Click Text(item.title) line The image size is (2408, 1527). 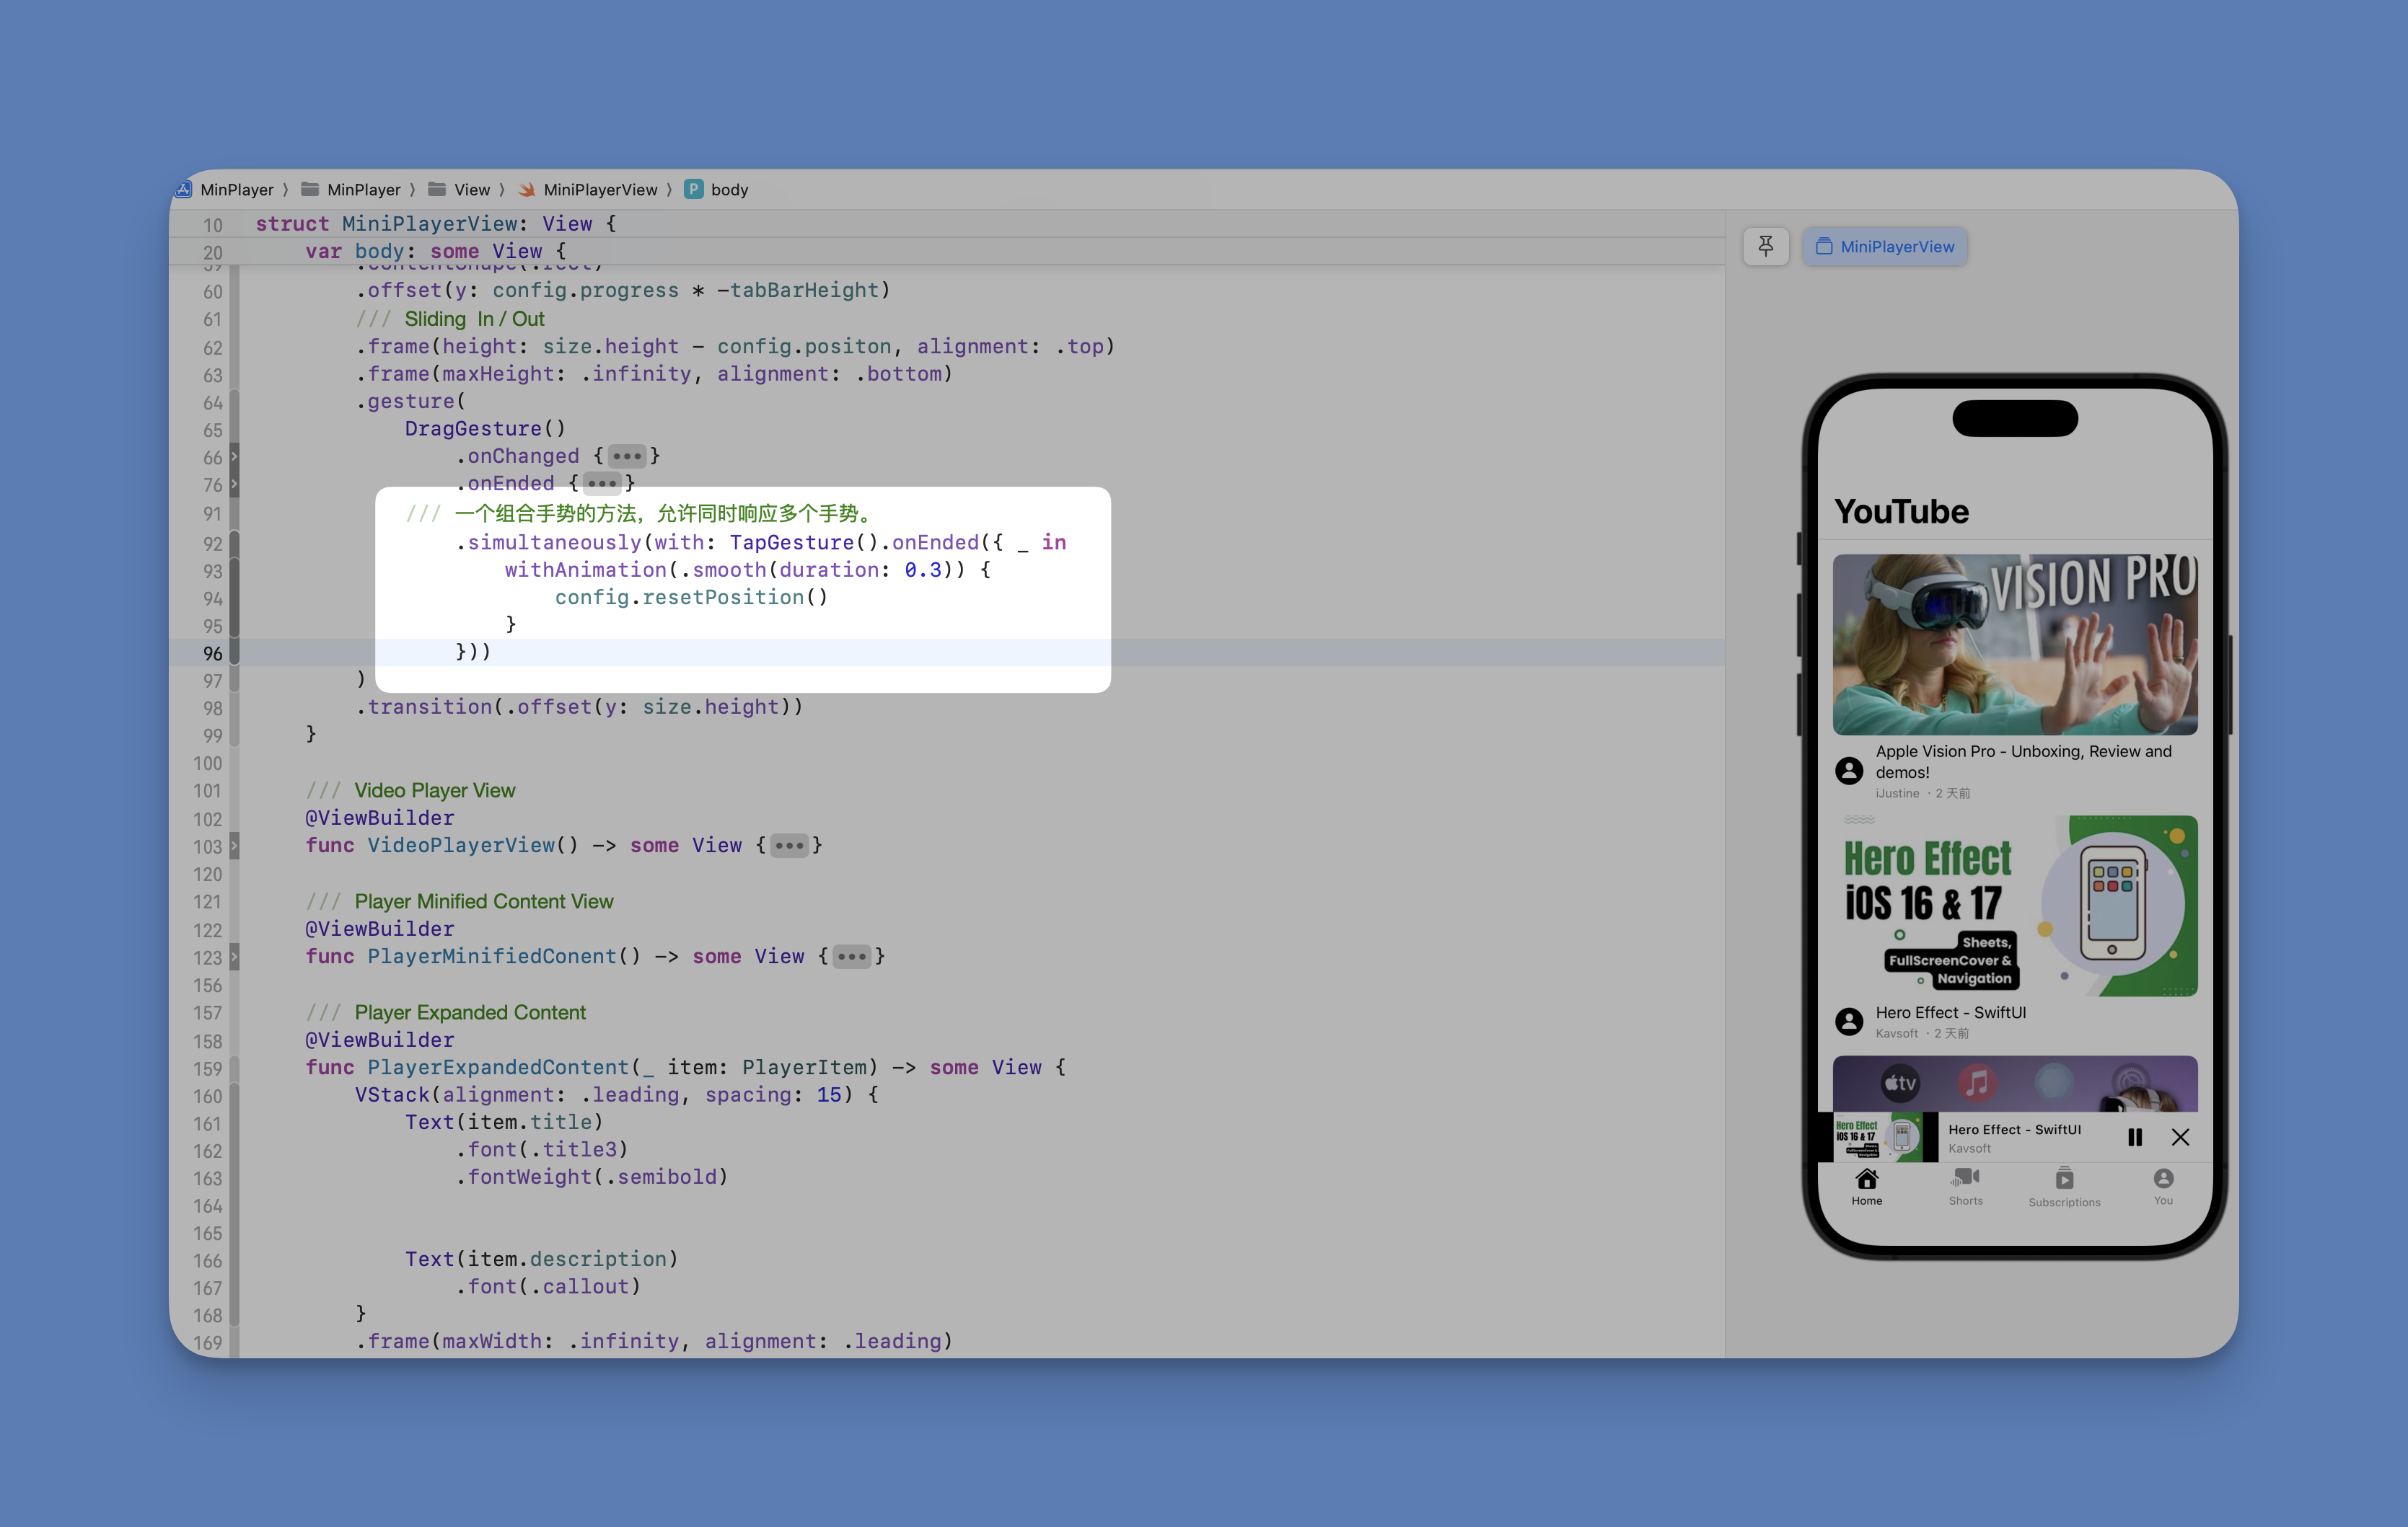504,1123
